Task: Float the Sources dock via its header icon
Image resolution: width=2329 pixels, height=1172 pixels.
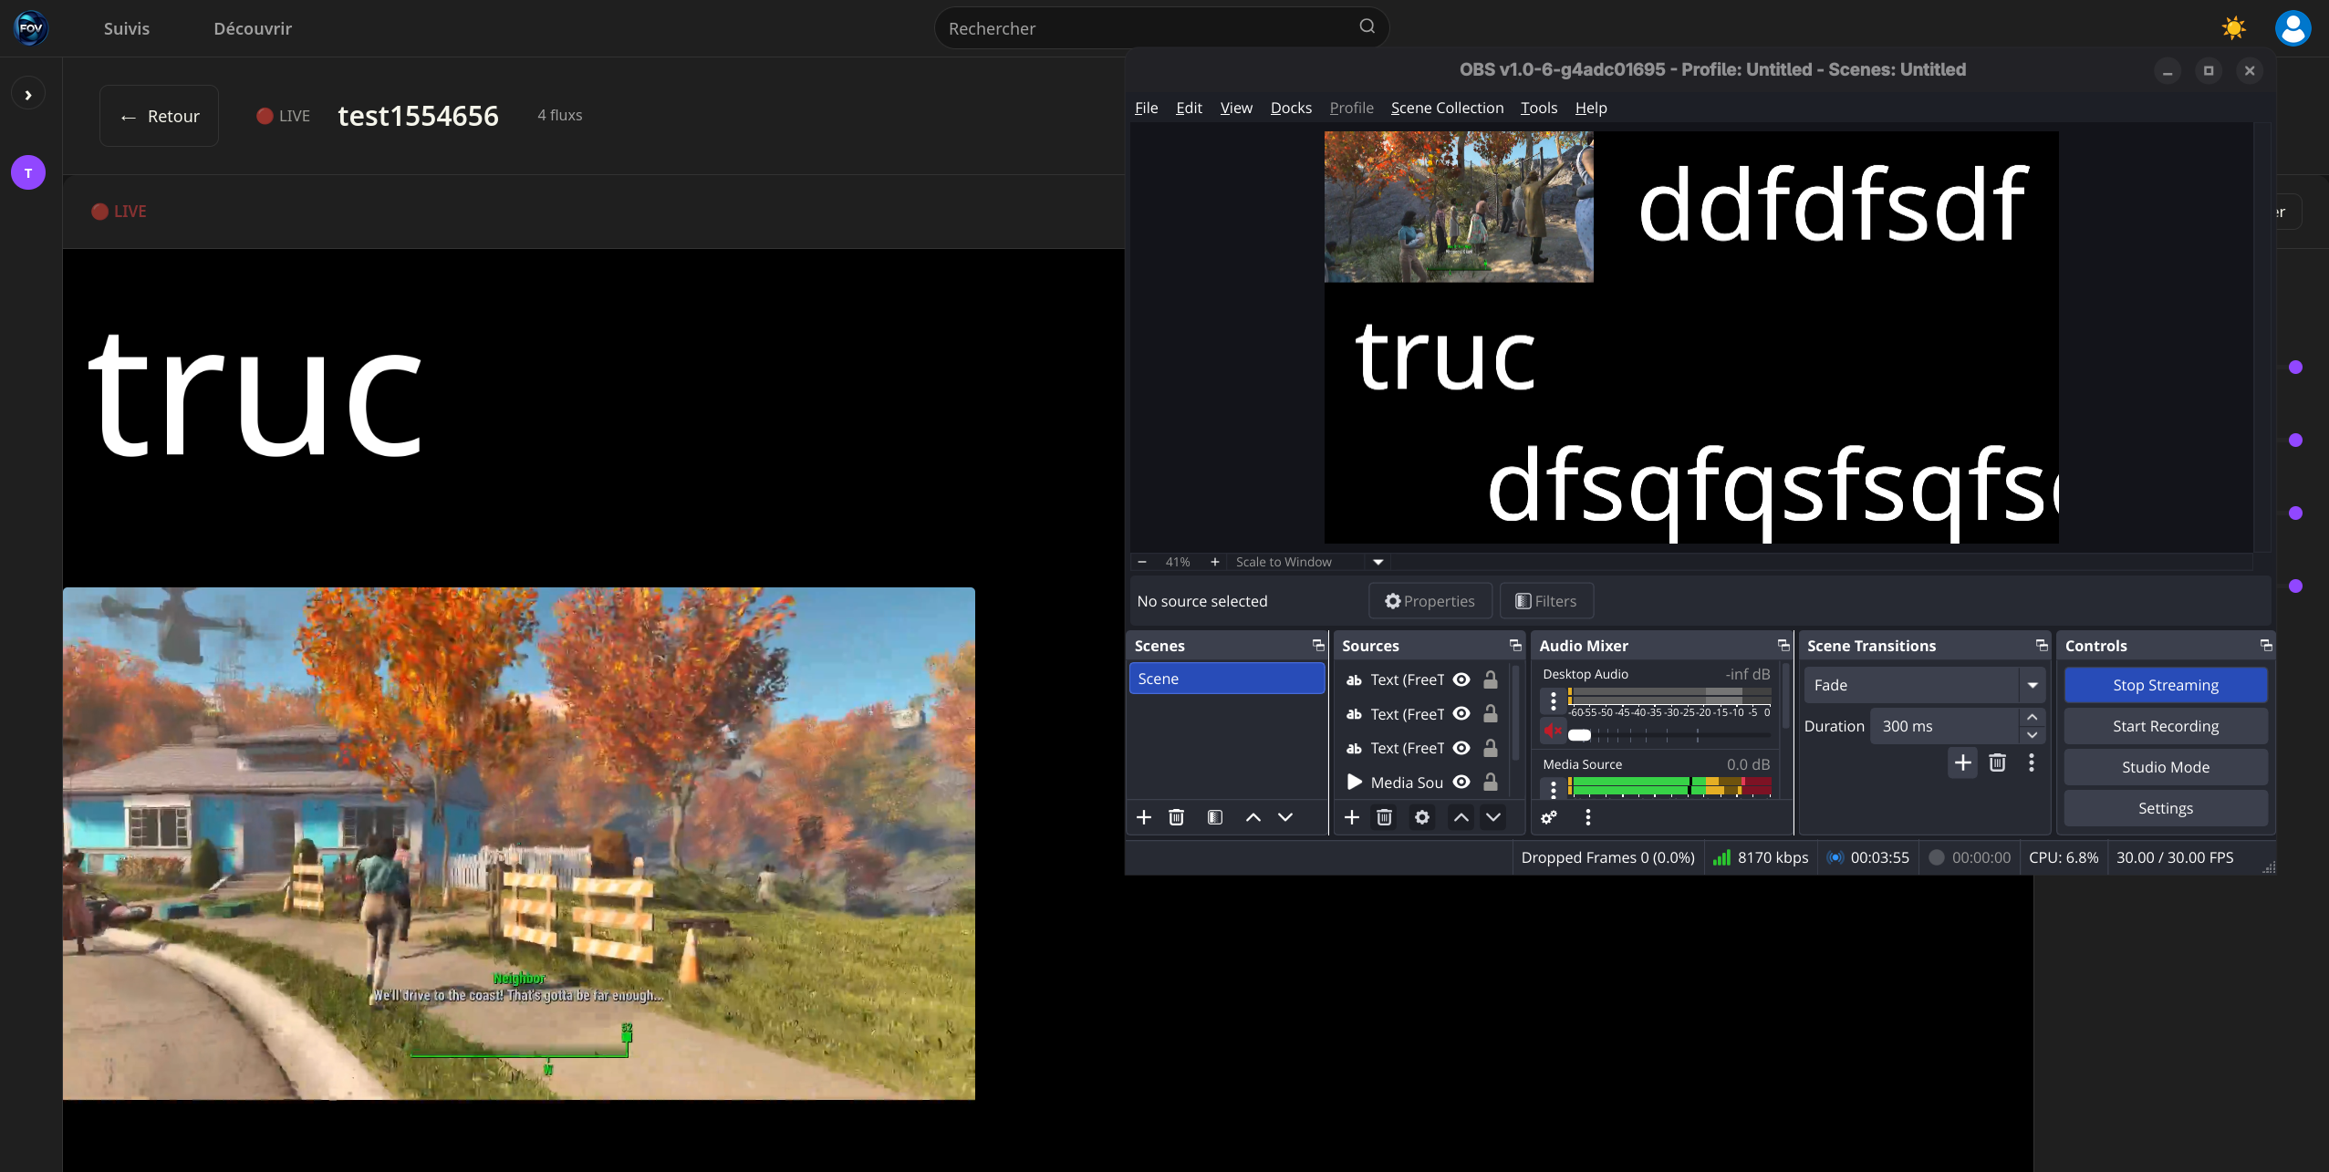Action: (x=1515, y=645)
